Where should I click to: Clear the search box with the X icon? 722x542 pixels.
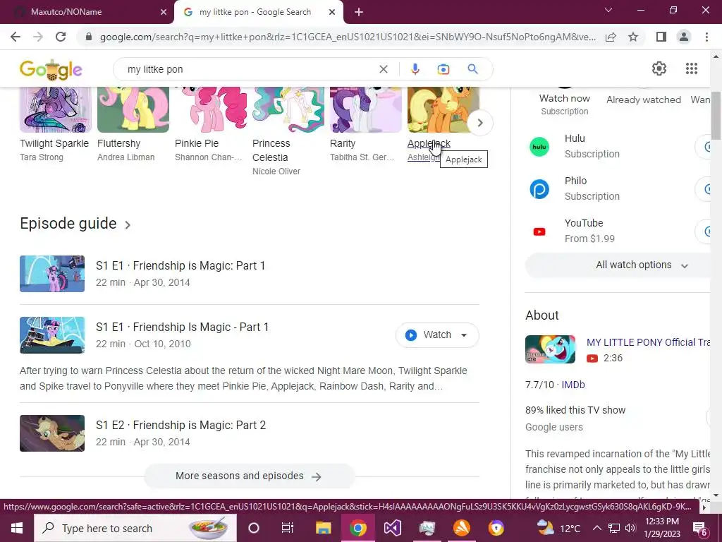click(x=383, y=69)
